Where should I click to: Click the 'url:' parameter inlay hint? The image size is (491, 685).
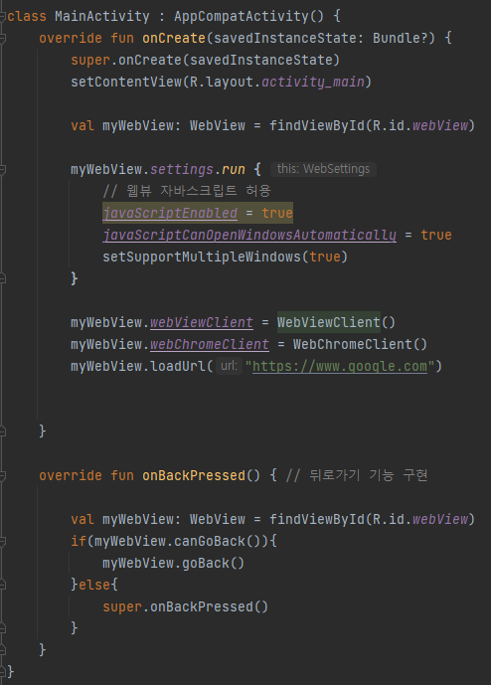(x=229, y=366)
